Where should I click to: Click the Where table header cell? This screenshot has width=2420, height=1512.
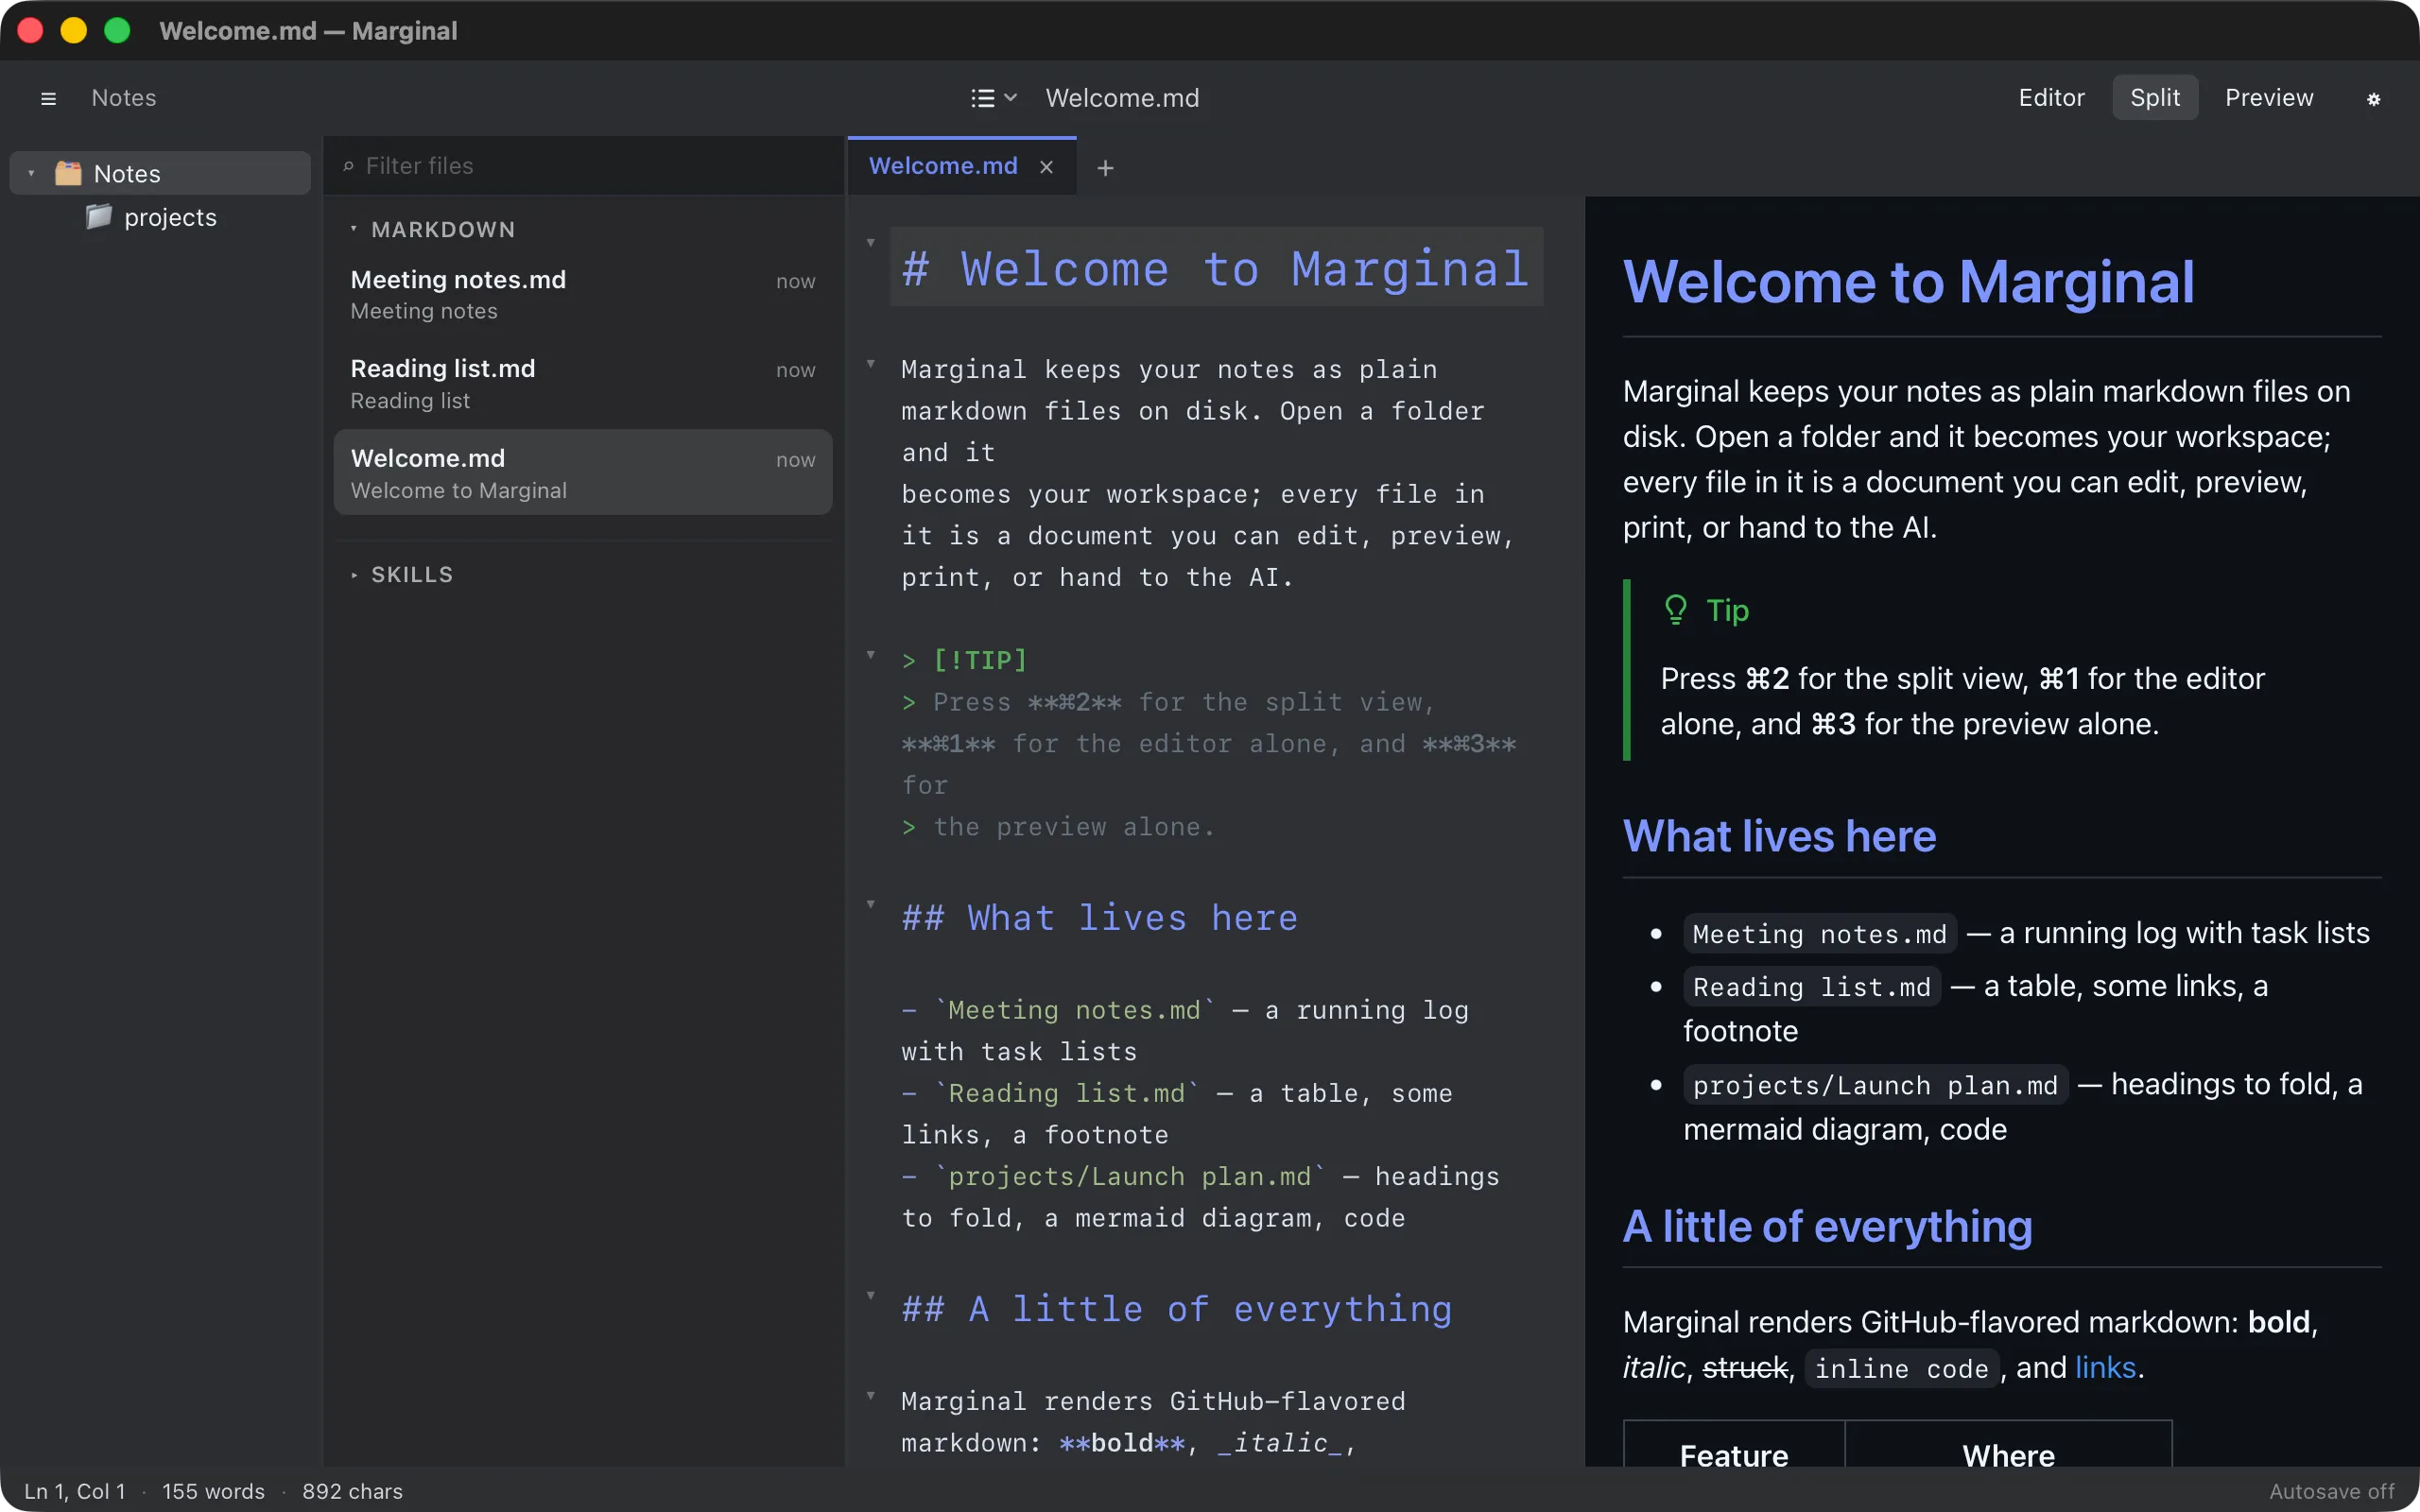pos(2008,1446)
